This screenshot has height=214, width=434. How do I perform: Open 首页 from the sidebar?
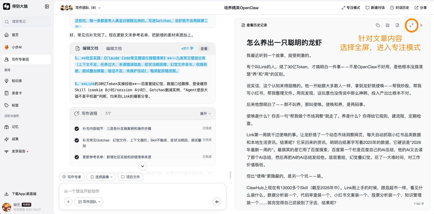pos(26,35)
